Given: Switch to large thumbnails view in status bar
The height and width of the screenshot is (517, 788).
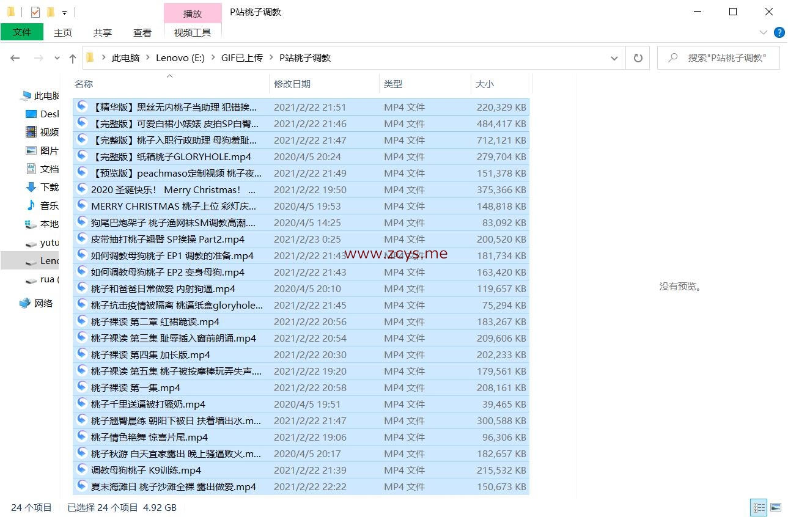Looking at the screenshot, I should [x=775, y=507].
